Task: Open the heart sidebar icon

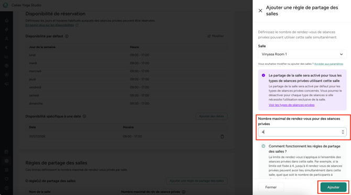Action: coord(6,179)
